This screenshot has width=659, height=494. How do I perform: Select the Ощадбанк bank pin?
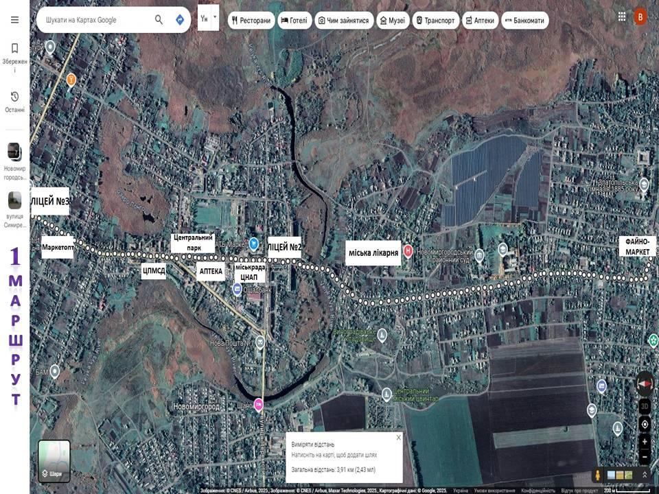click(x=237, y=289)
